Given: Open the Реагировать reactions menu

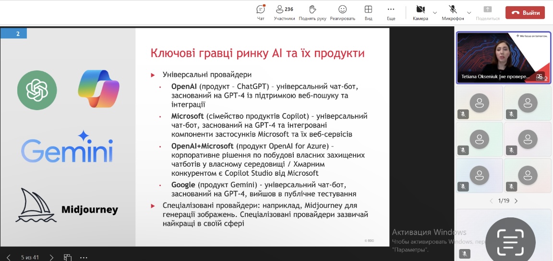Looking at the screenshot, I should [342, 12].
